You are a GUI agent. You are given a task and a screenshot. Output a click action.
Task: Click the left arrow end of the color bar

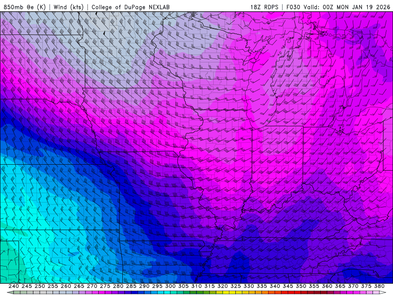coord(10,293)
